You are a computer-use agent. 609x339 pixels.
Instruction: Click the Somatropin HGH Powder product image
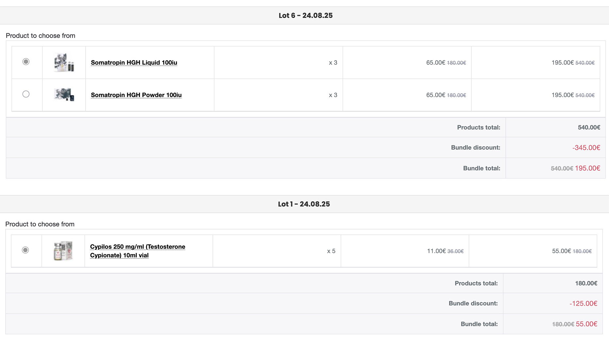[x=64, y=95]
